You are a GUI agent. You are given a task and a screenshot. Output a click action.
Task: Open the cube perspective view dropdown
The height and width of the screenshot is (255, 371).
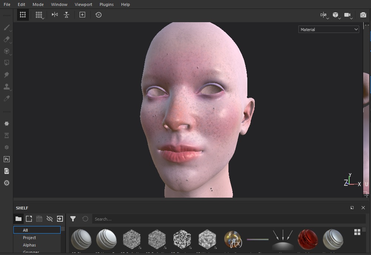point(336,15)
